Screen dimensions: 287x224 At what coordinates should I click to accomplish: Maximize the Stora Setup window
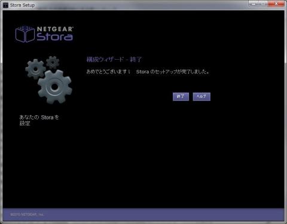(264, 4)
